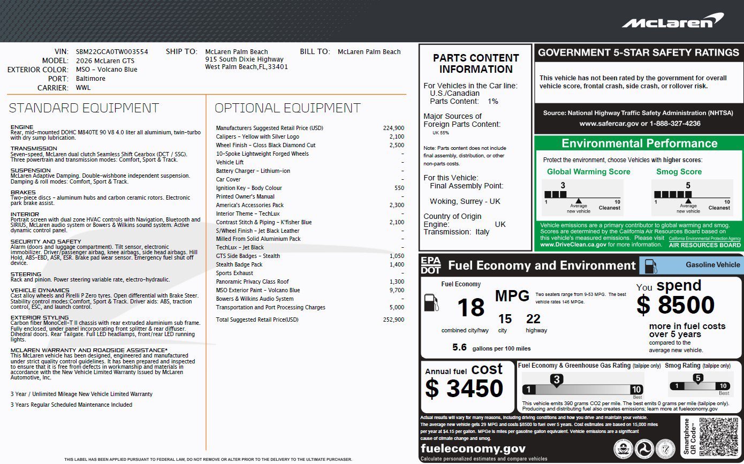Click the Gasoline Vehicle blue label
The width and height of the screenshot is (744, 464).
(x=712, y=265)
